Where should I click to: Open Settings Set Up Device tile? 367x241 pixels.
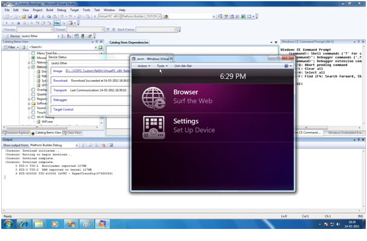(212, 128)
